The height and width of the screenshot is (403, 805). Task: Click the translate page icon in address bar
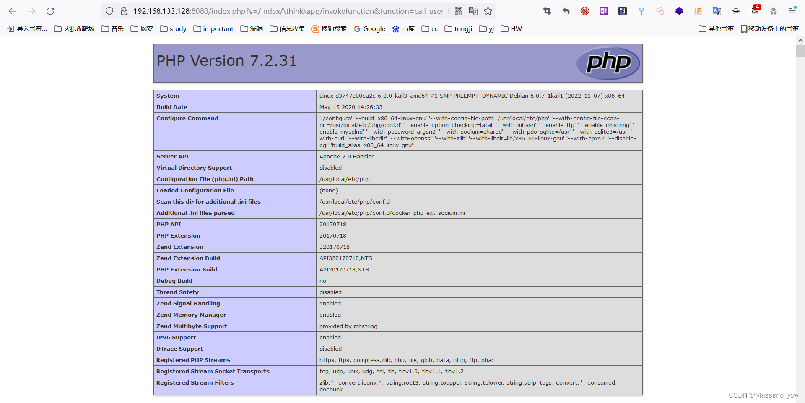click(x=473, y=11)
